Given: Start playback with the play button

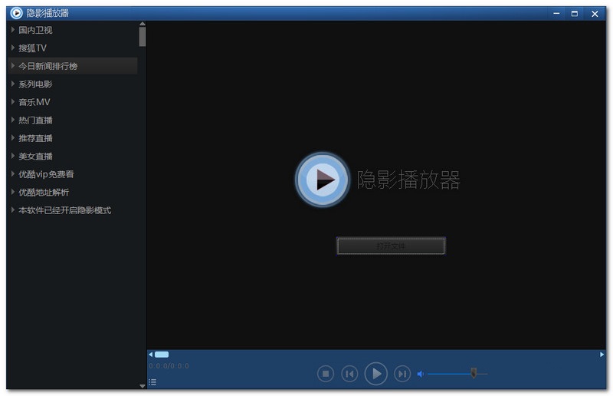Looking at the screenshot, I should point(376,374).
